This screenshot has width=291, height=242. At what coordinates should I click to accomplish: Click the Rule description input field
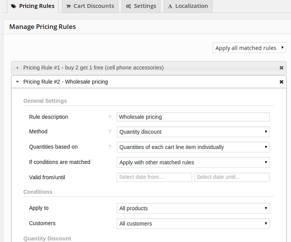tap(193, 117)
